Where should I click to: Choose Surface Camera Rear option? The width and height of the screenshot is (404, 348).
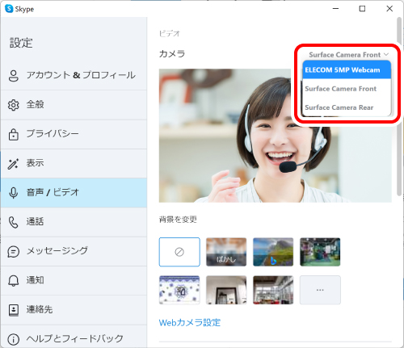click(x=347, y=107)
